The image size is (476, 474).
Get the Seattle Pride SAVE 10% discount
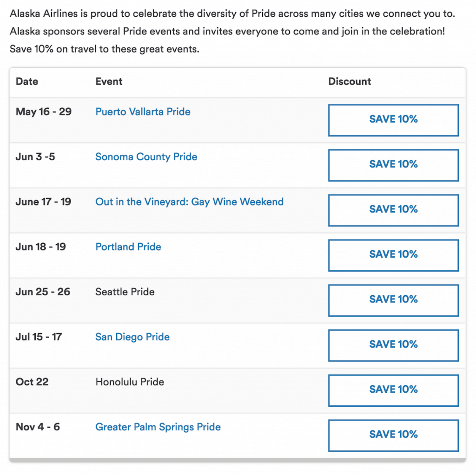coord(393,300)
